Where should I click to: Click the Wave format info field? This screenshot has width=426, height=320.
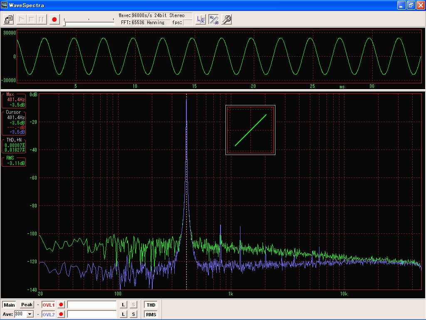coord(162,15)
